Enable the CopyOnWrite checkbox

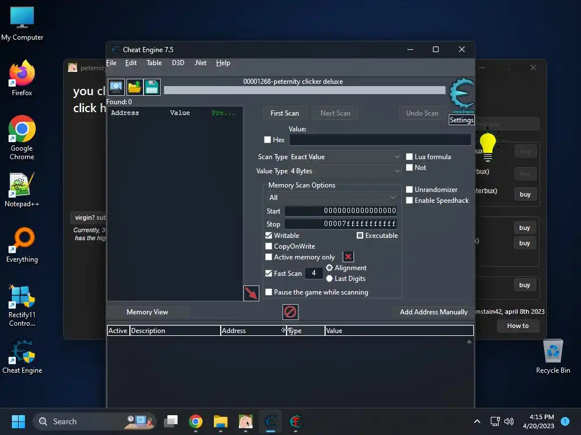(x=268, y=246)
